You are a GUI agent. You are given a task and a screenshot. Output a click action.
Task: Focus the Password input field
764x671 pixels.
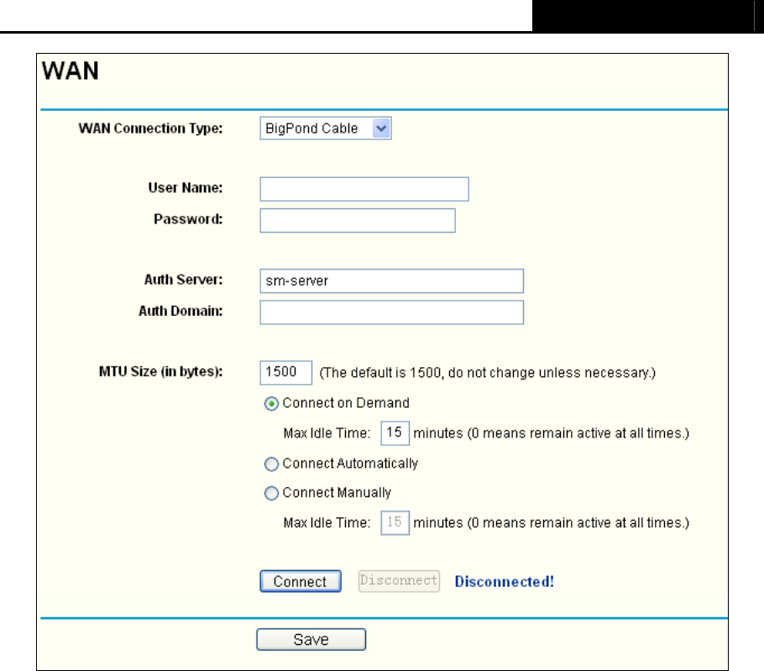[357, 221]
